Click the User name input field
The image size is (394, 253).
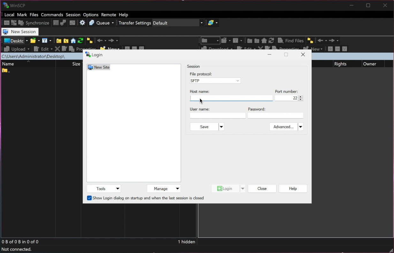click(218, 116)
